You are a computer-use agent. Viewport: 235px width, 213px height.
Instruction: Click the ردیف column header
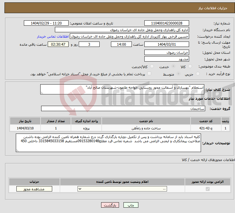pyautogui.click(x=225, y=121)
